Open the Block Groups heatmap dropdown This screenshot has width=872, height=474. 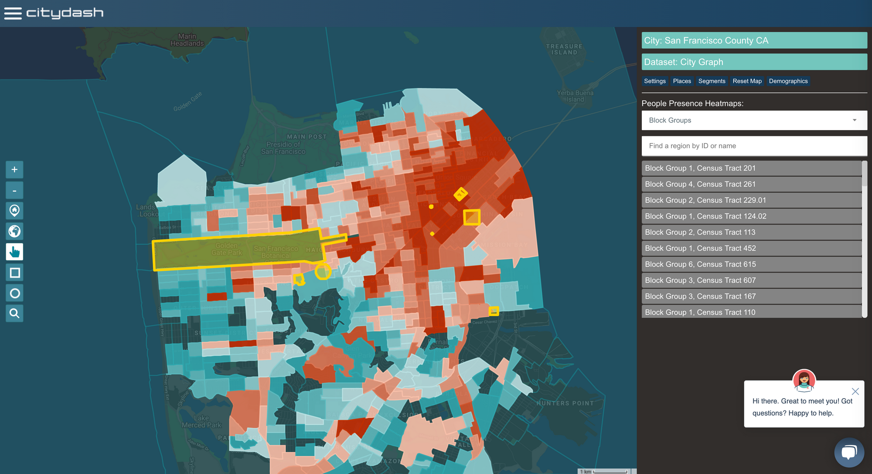pyautogui.click(x=754, y=120)
